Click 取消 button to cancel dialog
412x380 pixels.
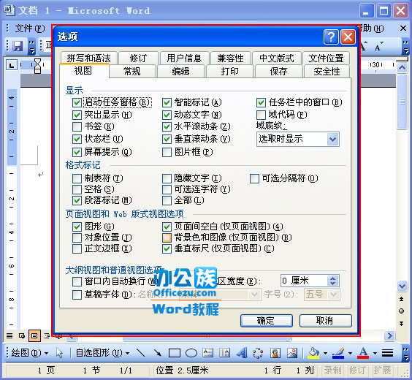point(325,321)
